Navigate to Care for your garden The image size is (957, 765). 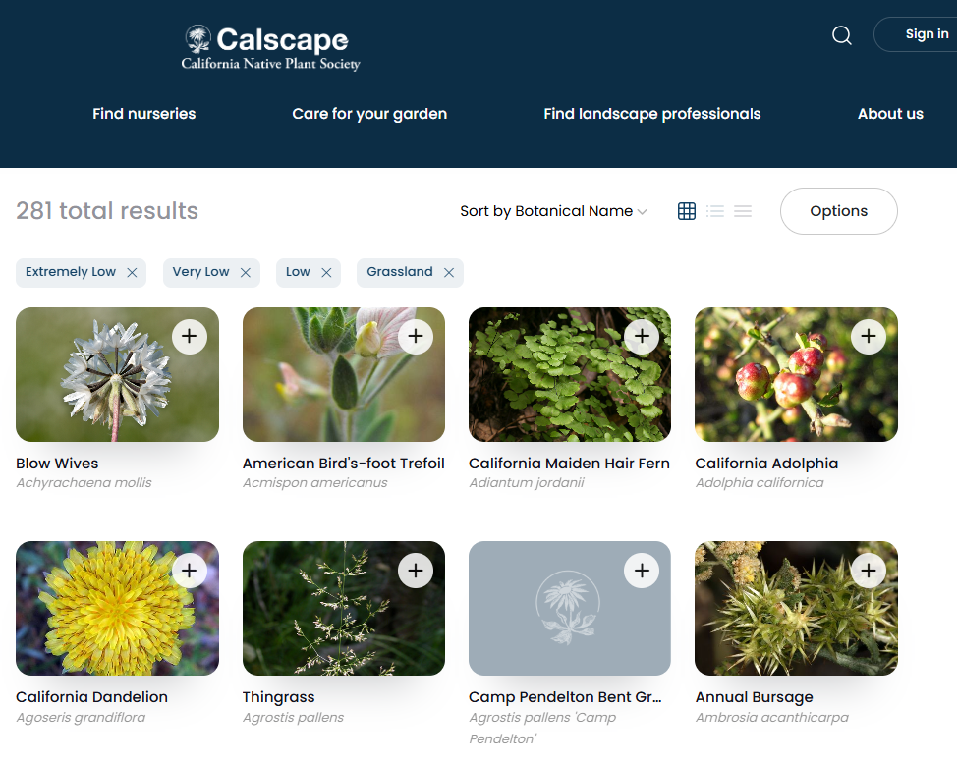369,114
